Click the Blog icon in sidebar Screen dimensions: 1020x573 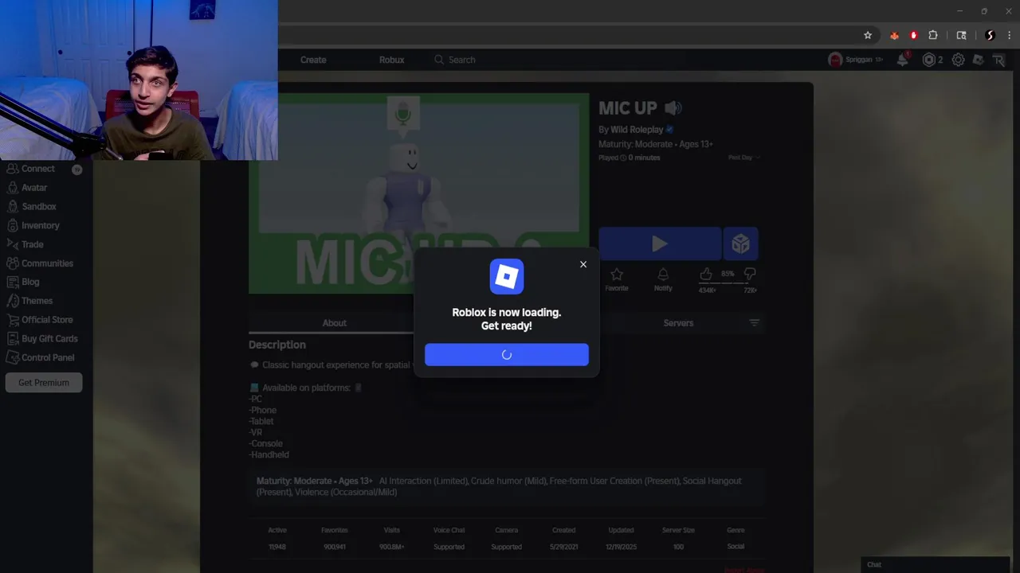[x=12, y=282]
